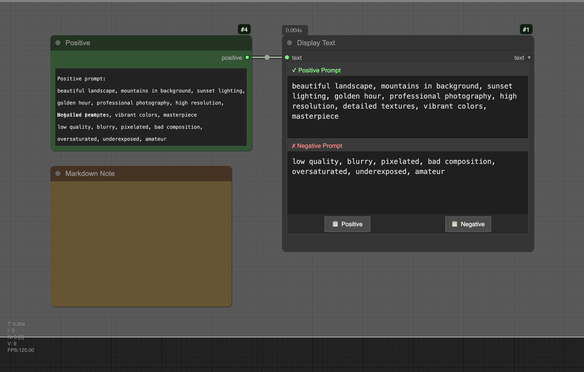This screenshot has width=584, height=372.
Task: Collapse the Markdown Note node via title dot
Action: [x=58, y=173]
